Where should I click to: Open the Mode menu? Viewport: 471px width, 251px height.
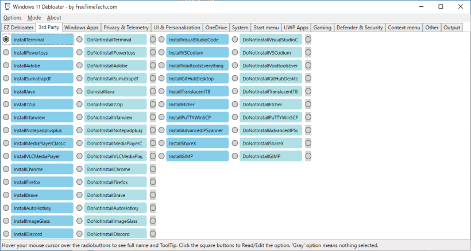click(34, 18)
